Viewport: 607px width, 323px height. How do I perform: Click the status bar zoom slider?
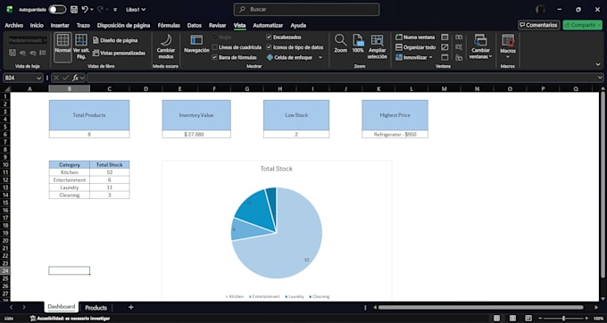click(x=563, y=319)
